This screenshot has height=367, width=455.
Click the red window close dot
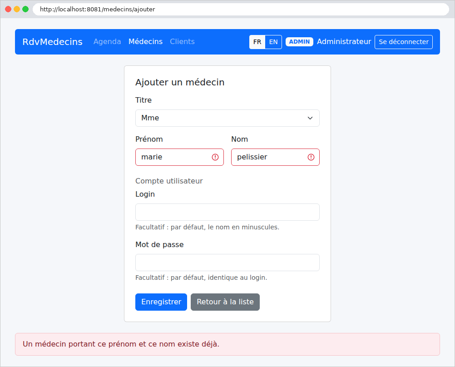[x=8, y=9]
